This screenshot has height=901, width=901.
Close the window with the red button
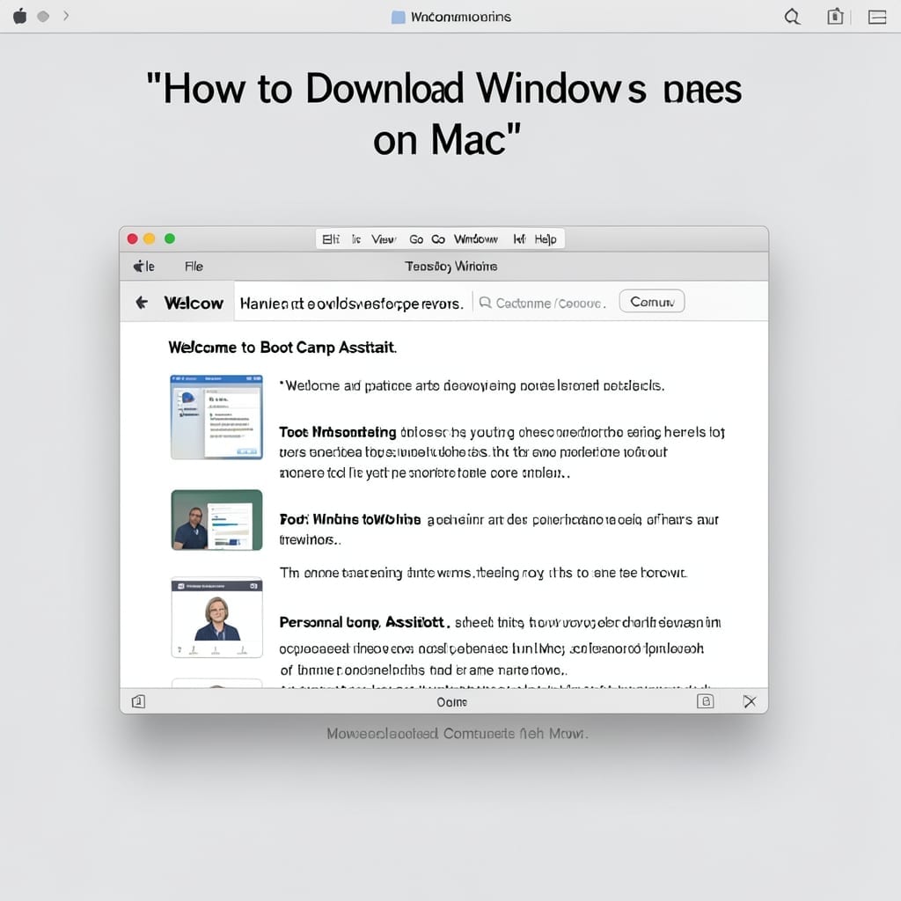click(x=132, y=238)
